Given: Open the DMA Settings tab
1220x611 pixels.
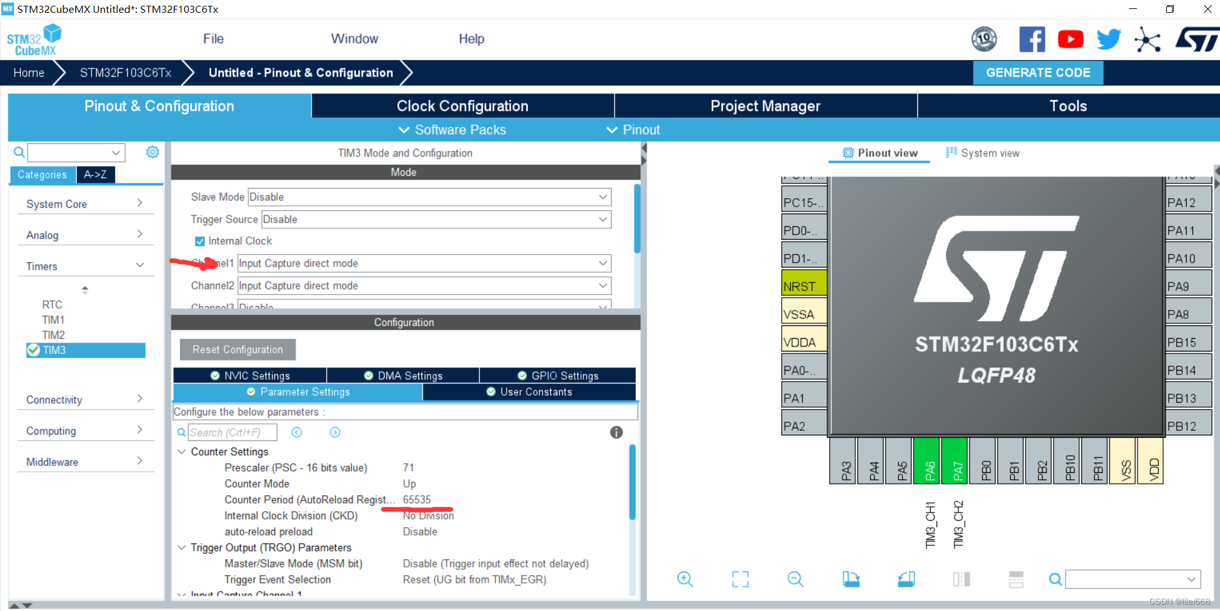Looking at the screenshot, I should tap(403, 376).
